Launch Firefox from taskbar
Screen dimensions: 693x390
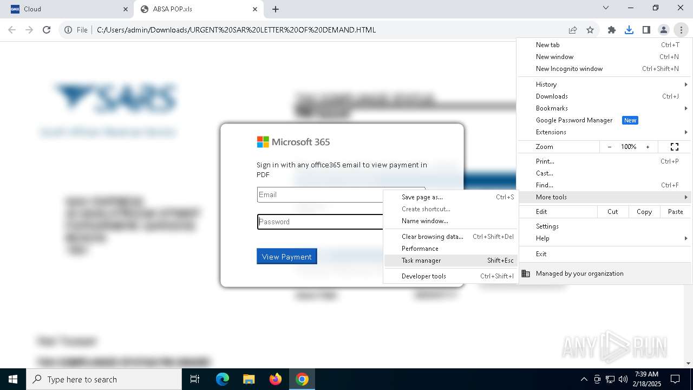(276, 379)
